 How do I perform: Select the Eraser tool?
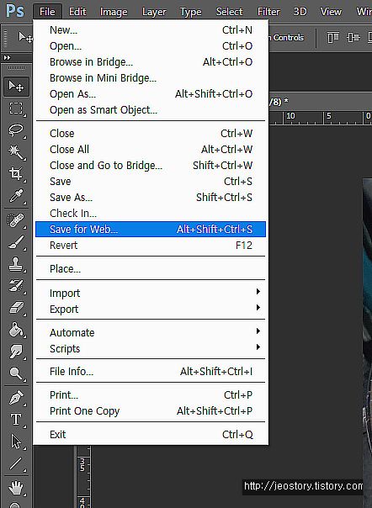point(16,308)
